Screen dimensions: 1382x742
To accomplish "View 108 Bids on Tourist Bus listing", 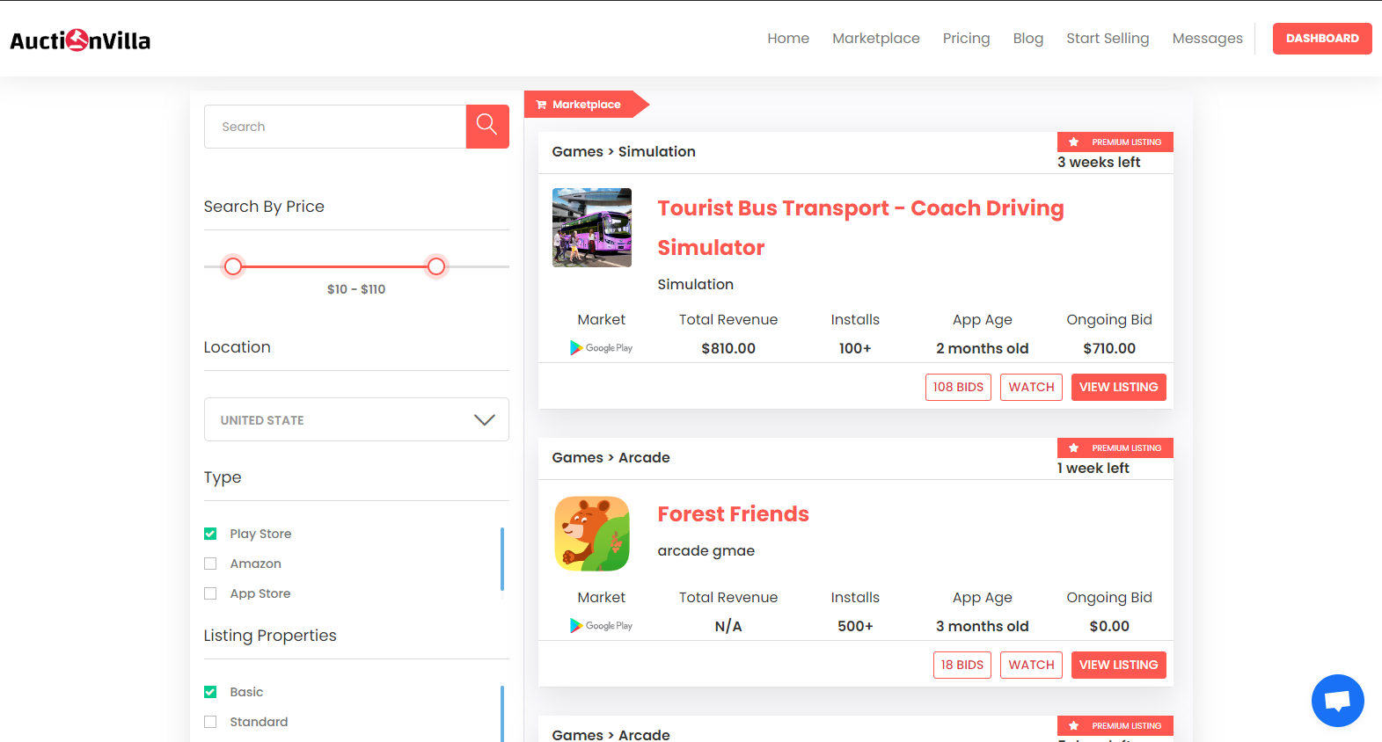I will coord(958,388).
